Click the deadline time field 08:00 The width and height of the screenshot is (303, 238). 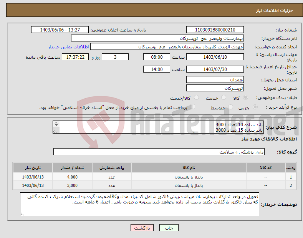click(x=157, y=57)
